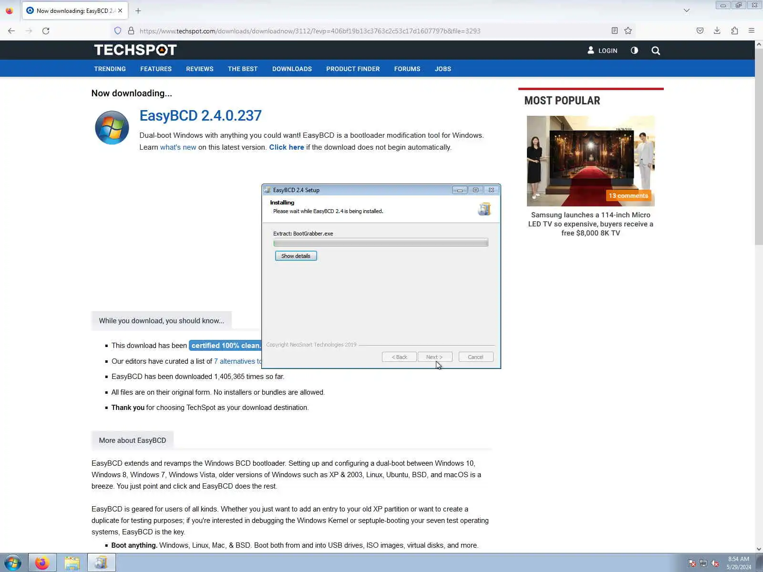Open the DOWNLOADS menu item
This screenshot has width=763, height=572.
(x=292, y=69)
